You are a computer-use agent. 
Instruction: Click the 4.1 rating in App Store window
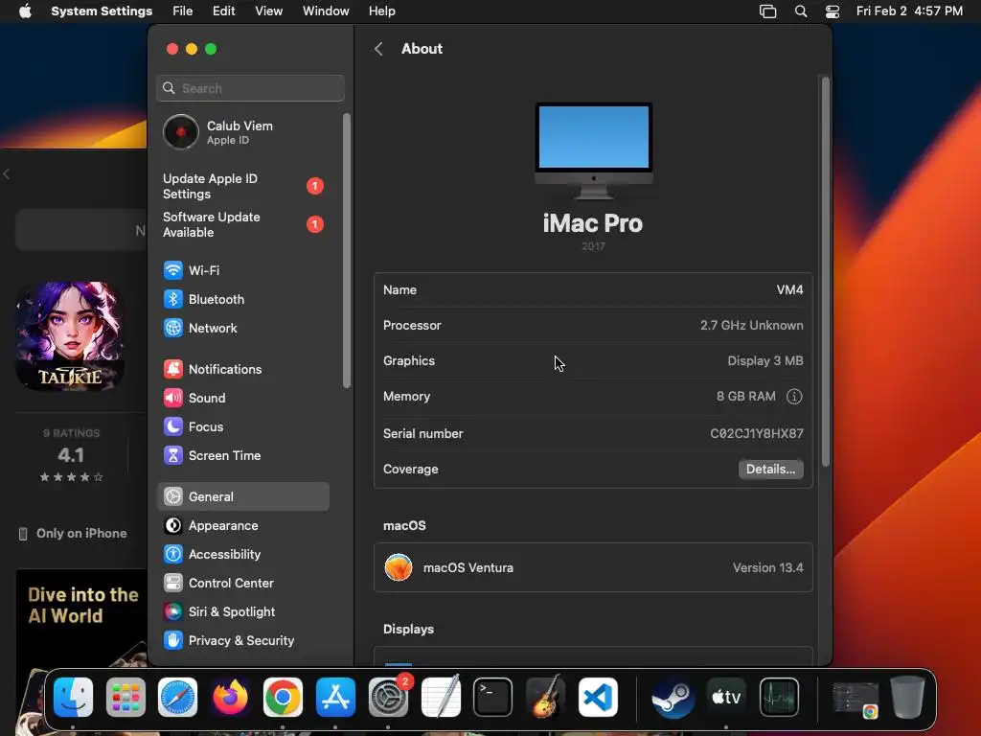pyautogui.click(x=71, y=455)
